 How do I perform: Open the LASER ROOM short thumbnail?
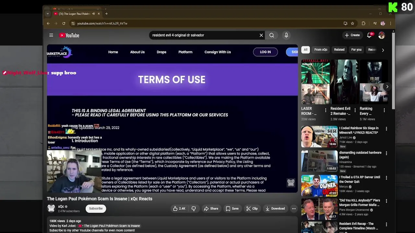click(x=315, y=83)
